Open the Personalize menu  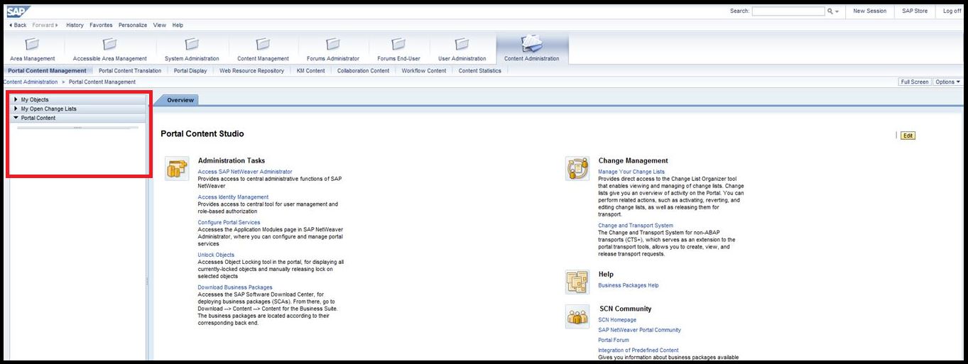click(x=133, y=25)
